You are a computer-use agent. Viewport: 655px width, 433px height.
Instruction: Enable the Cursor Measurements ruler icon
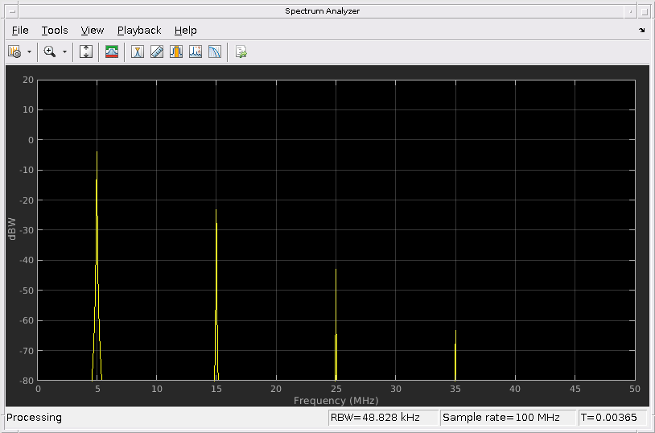pos(157,52)
